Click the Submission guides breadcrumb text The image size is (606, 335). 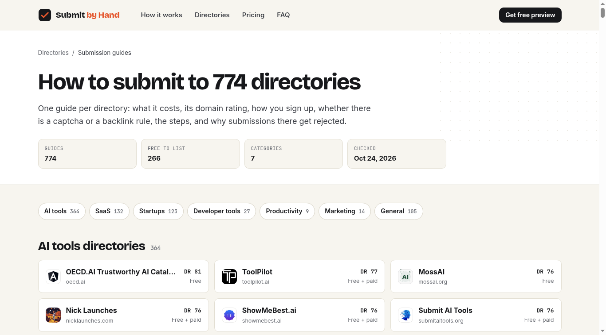[105, 53]
